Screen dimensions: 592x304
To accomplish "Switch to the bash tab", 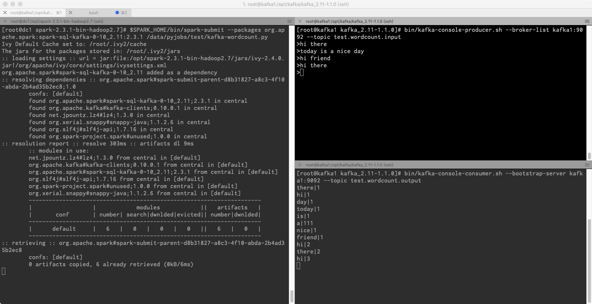I will click(94, 13).
